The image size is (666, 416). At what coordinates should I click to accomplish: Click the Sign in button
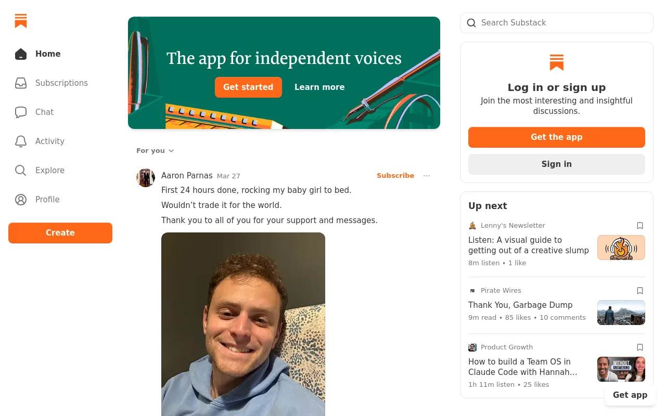(556, 164)
